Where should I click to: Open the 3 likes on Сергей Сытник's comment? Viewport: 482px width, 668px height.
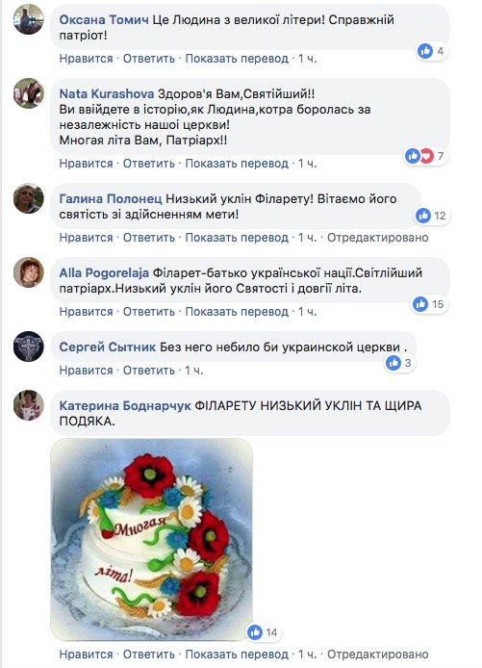(399, 363)
